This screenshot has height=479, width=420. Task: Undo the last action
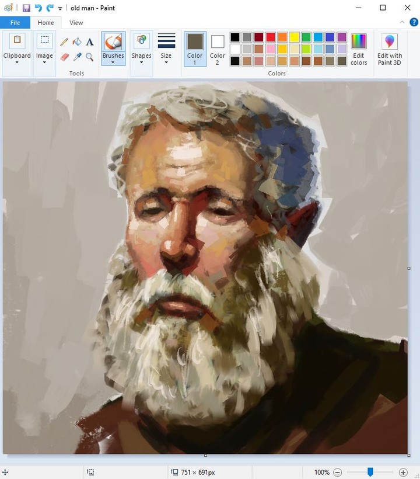click(38, 8)
